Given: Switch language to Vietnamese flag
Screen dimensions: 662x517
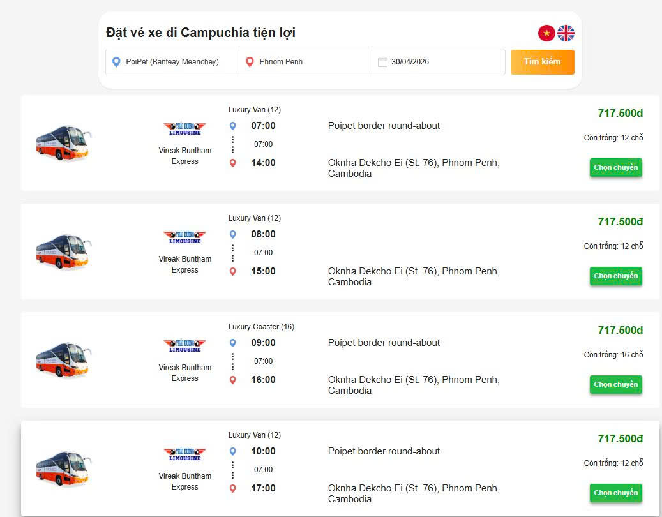Looking at the screenshot, I should click(546, 33).
